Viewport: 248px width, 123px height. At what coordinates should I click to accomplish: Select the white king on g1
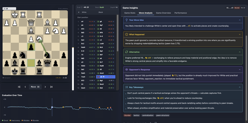pyautogui.click(x=15, y=14)
